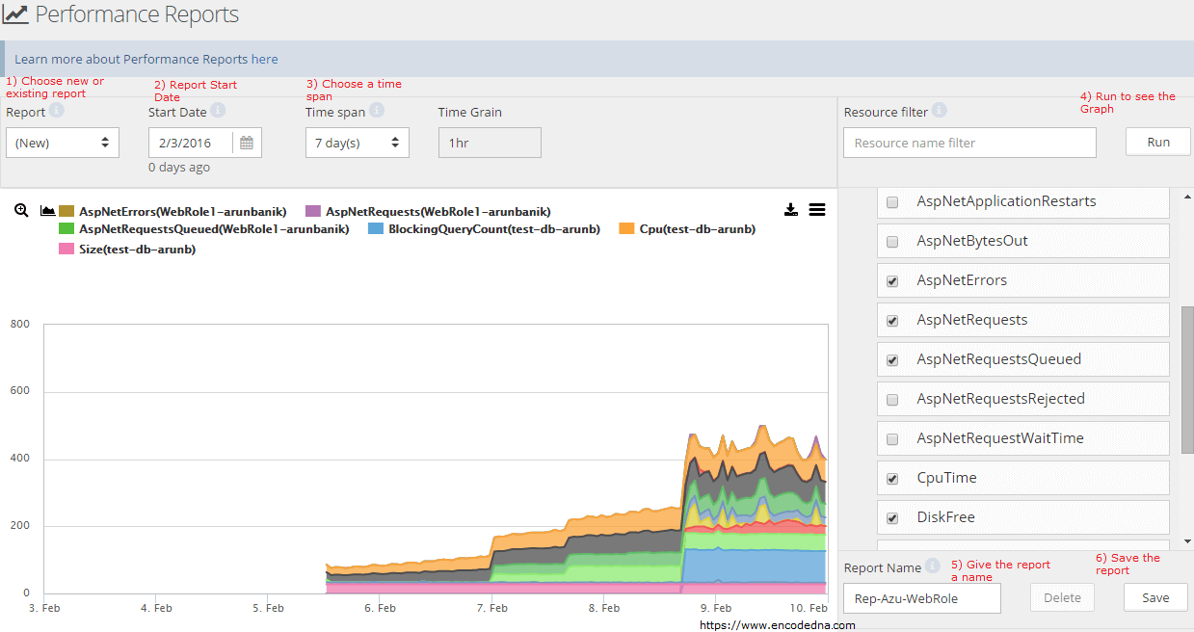Click the AspNetRequests(WebRole1-arunbanik) legend label
Screen dimensions: 1194x632
point(438,211)
